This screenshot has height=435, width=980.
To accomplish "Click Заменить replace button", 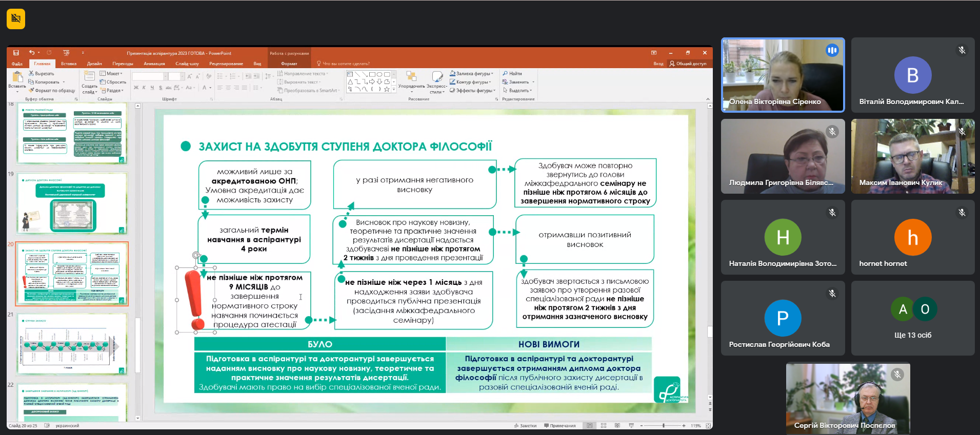I will click(518, 82).
